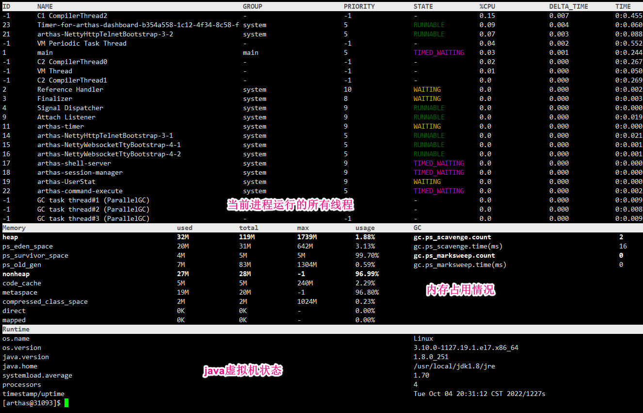Select GC task thread#1 (ParallelGC)
This screenshot has width=643, height=413.
click(94, 200)
